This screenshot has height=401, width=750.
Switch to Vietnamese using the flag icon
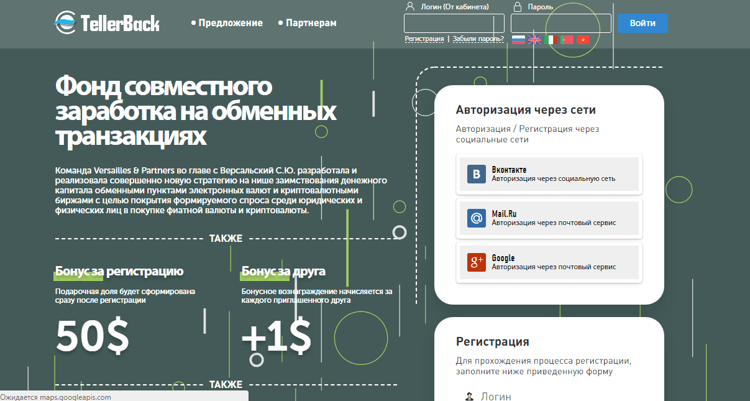click(x=583, y=40)
